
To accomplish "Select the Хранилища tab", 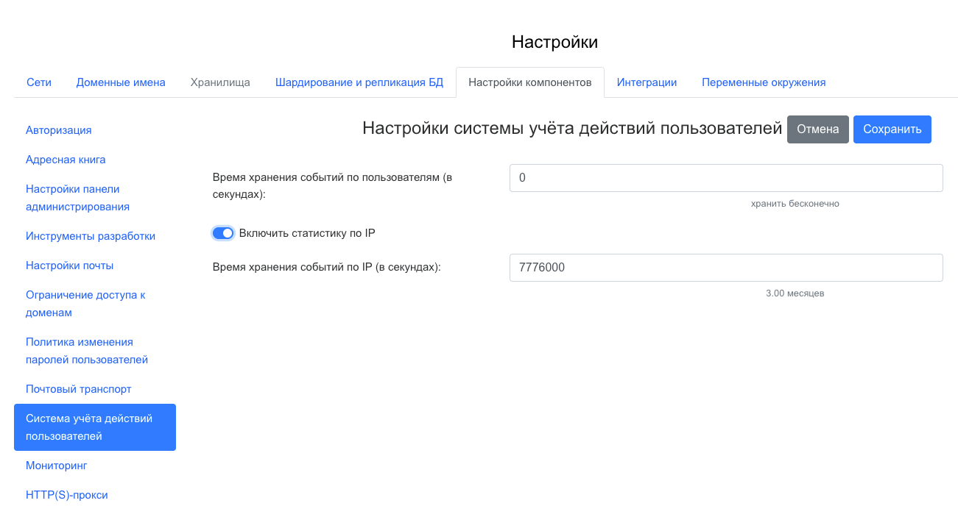I will coord(220,82).
